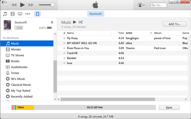The image size is (191, 119).
Task: Click the yellow Other storage segment
Action: 25,108
